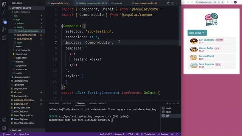This screenshot has width=242, height=136.
Task: Open Explorer more actions ellipsis
Action: click(x=41, y=3)
